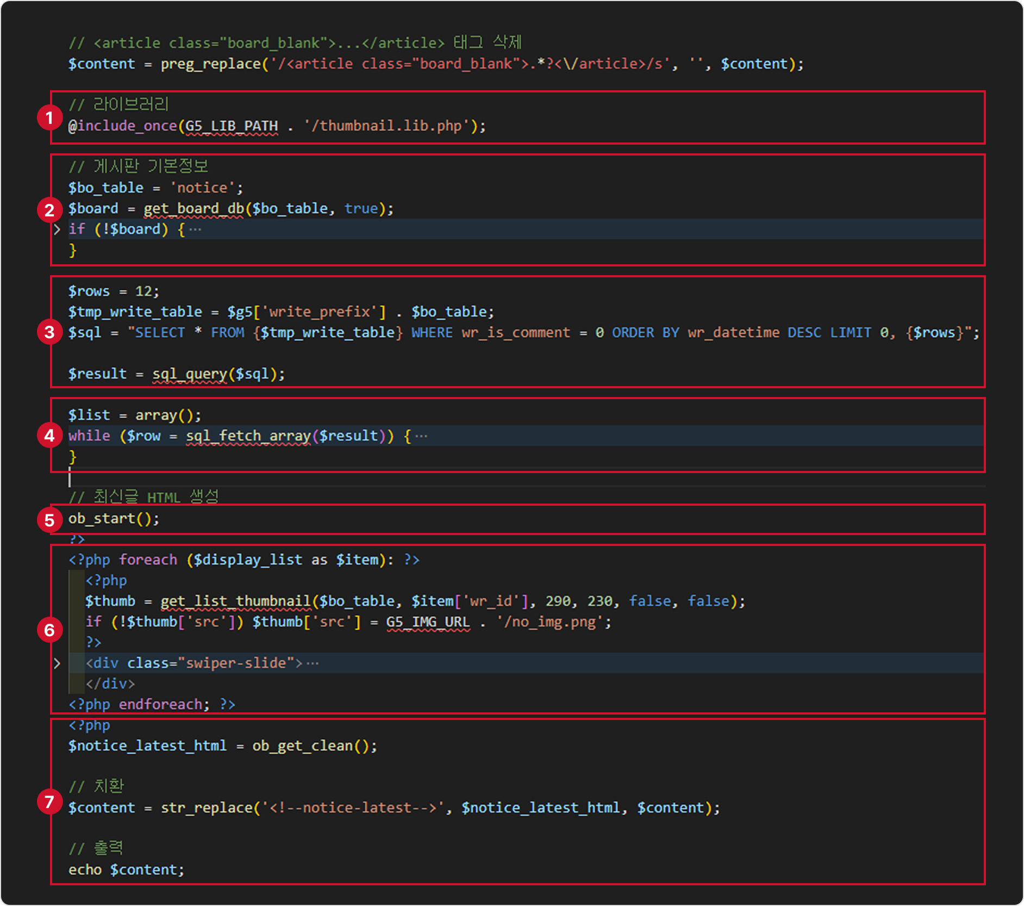Click the closing </div> tag line
The width and height of the screenshot is (1024, 906).
[x=110, y=684]
